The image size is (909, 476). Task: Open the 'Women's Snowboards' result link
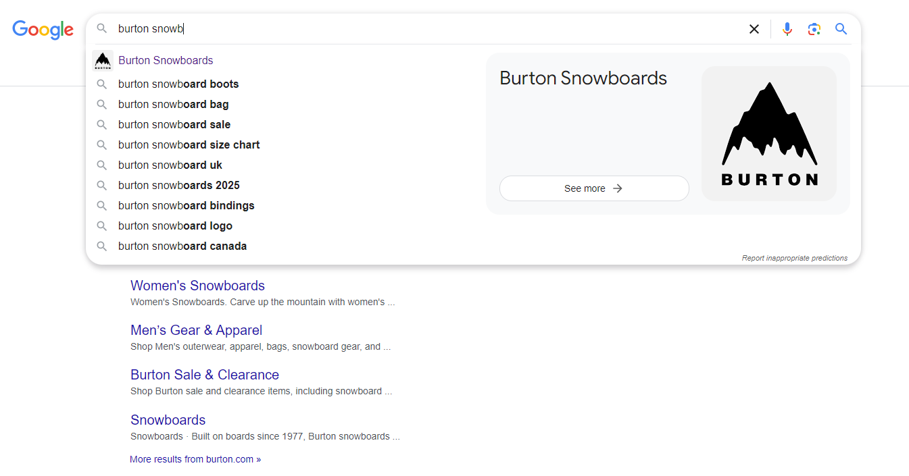(197, 286)
